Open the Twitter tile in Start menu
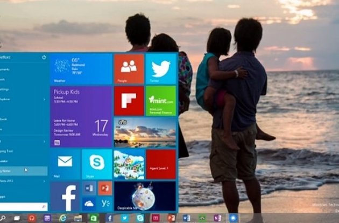Image resolution: width=339 pixels, height=223 pixels. 161,69
